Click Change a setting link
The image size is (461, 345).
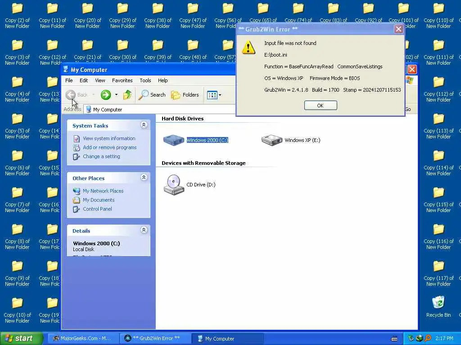coord(101,156)
